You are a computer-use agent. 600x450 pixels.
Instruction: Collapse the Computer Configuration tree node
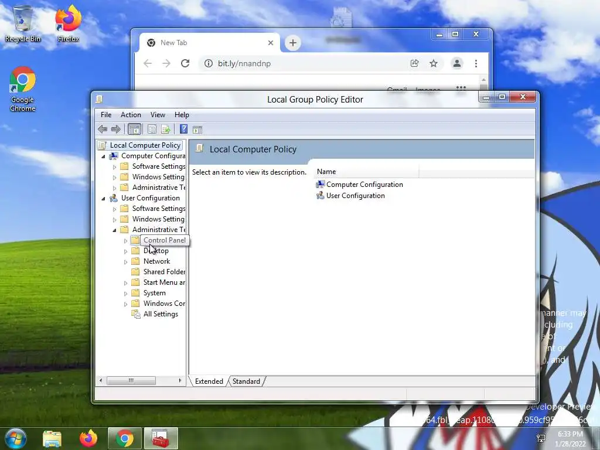pos(103,156)
